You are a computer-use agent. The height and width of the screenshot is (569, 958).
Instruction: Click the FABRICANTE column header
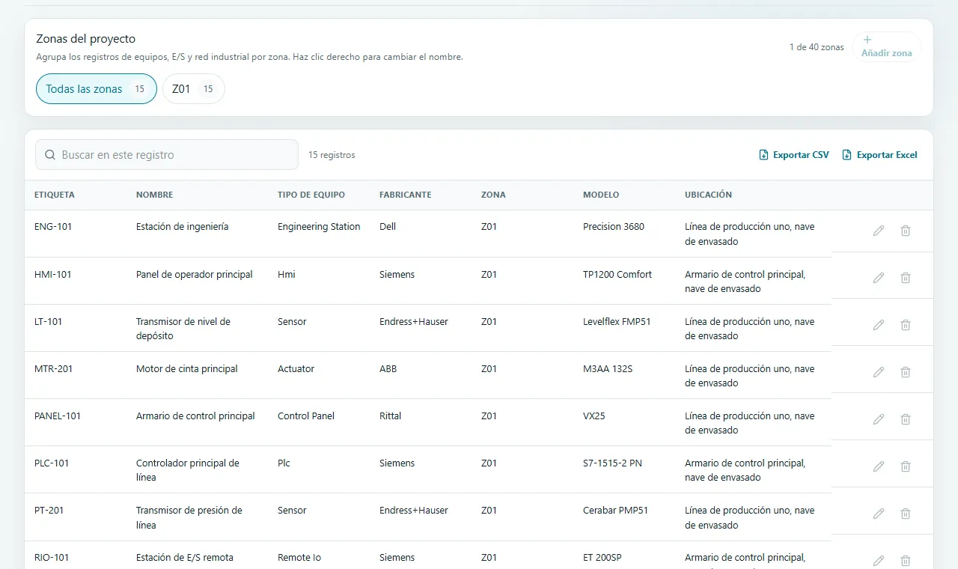click(406, 195)
